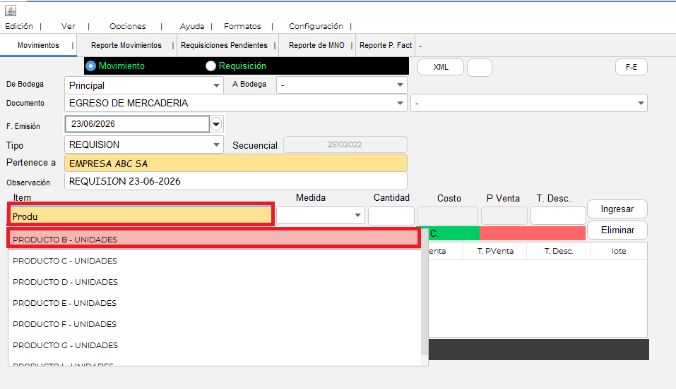
Task: Select the Movimiento radio button
Action: coord(90,66)
